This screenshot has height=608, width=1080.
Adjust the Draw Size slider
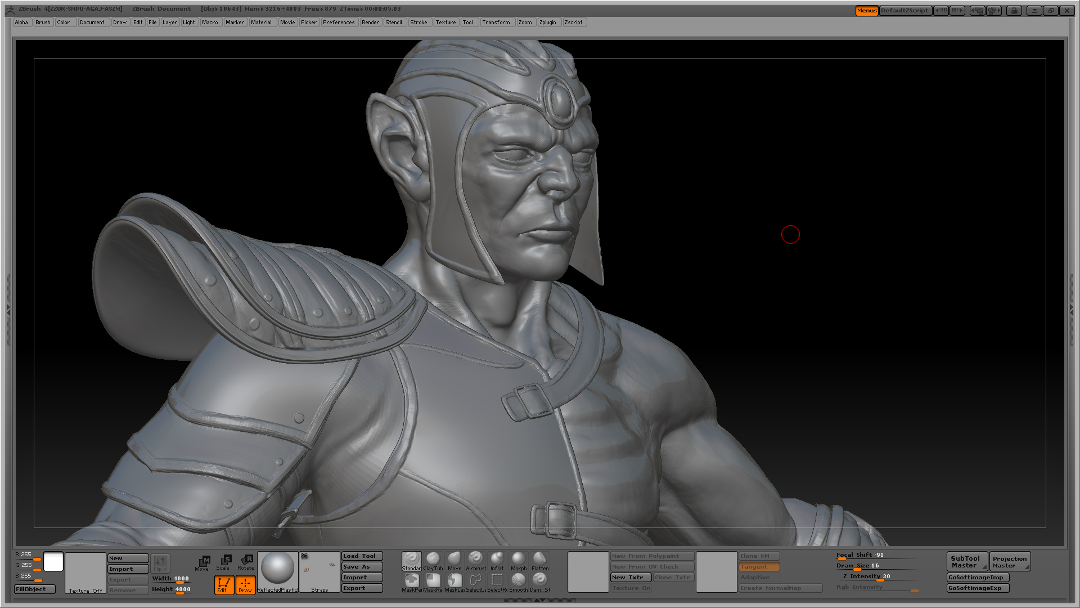[x=877, y=566]
